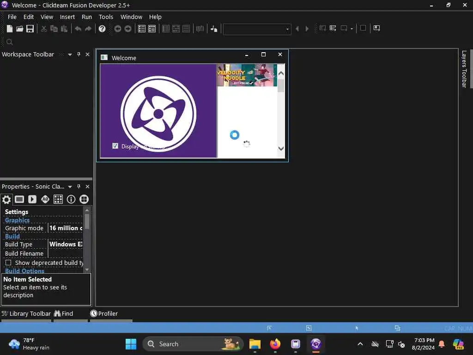The width and height of the screenshot is (473, 355).
Task: Open the View menu
Action: [47, 17]
